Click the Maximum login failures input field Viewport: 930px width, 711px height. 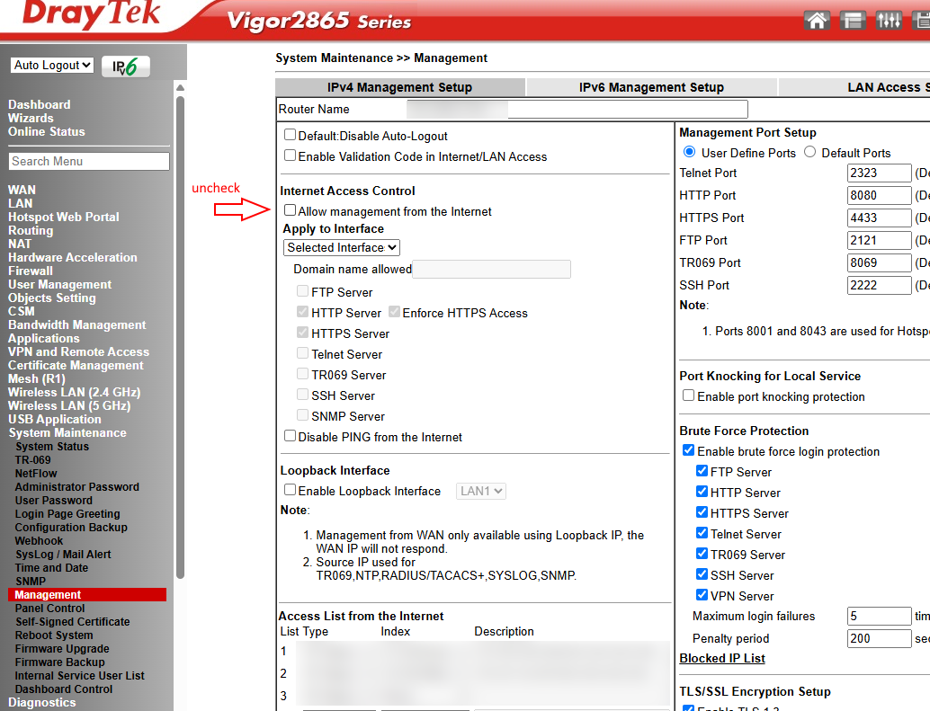(x=879, y=616)
